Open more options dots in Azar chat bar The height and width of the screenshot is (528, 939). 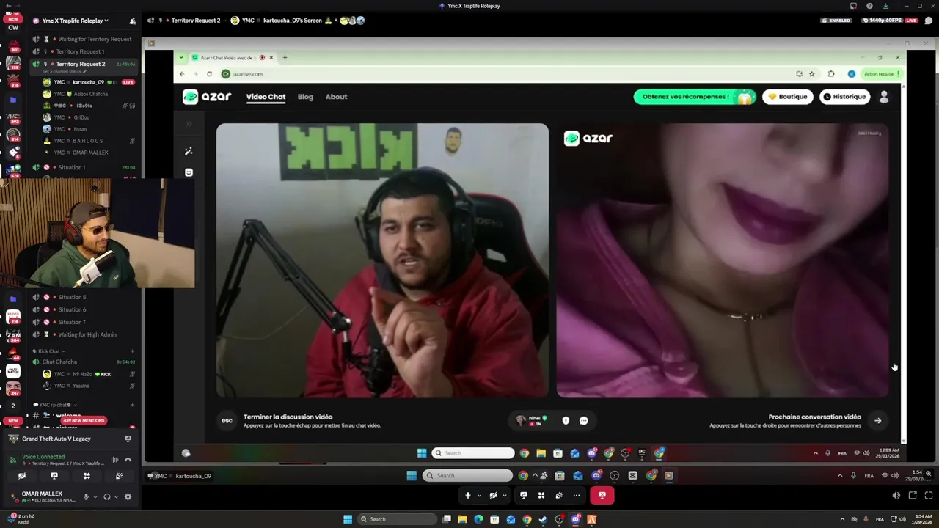(x=584, y=420)
